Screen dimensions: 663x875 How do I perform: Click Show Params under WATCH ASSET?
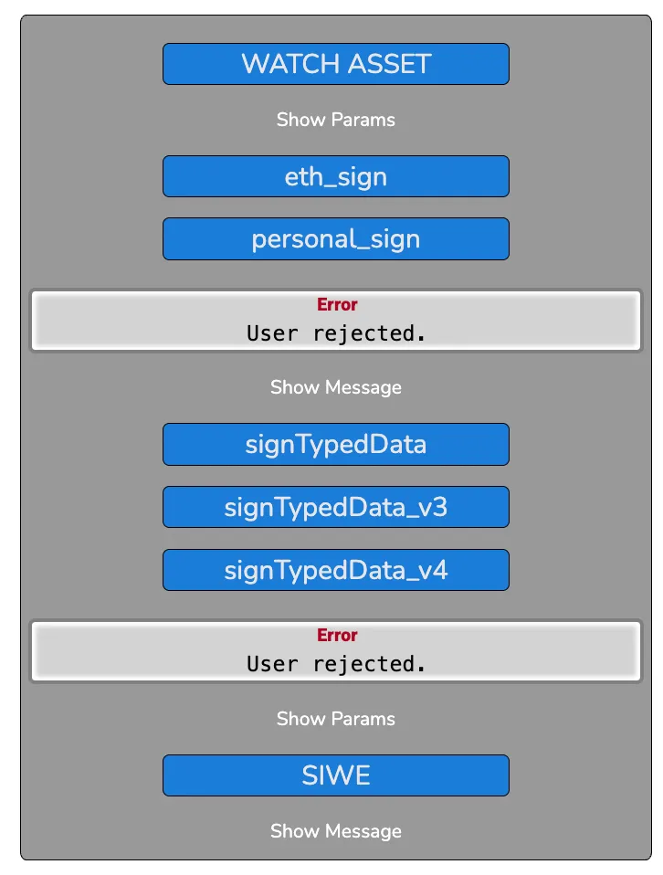335,120
